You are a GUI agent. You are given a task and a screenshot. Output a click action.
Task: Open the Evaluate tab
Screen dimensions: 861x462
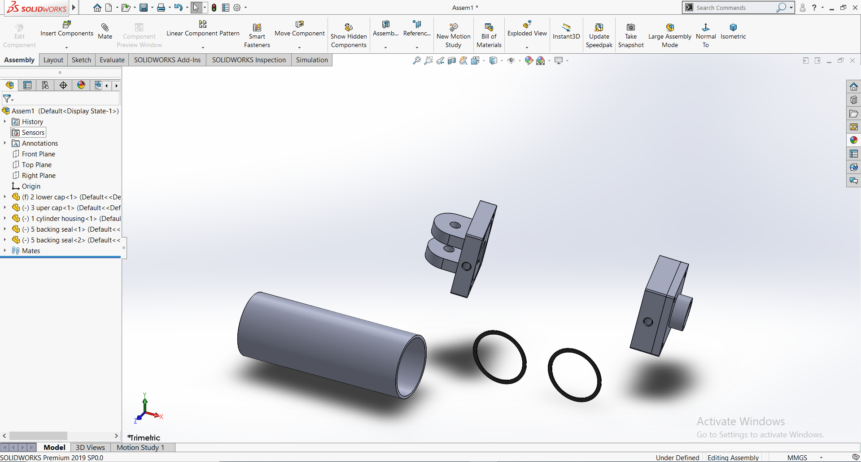[x=112, y=60]
